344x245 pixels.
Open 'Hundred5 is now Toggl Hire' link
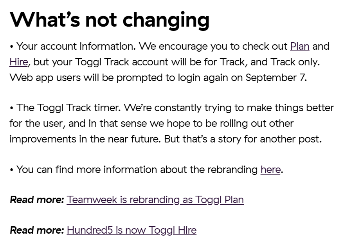click(x=131, y=230)
